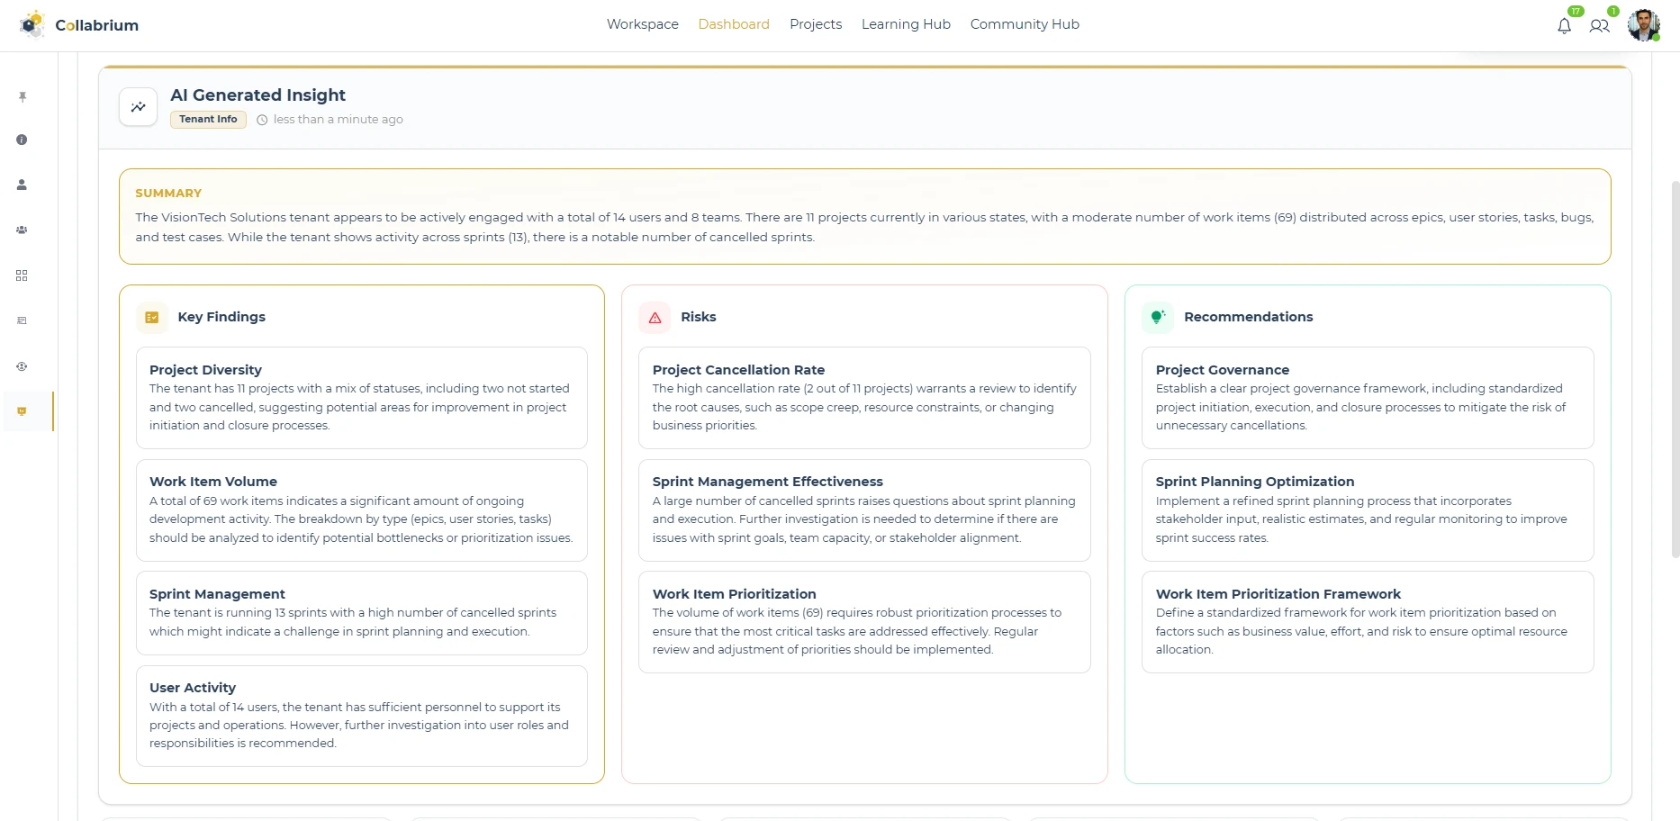Image resolution: width=1680 pixels, height=821 pixels.
Task: Click the 'Key Findings' section title
Action: tap(221, 317)
